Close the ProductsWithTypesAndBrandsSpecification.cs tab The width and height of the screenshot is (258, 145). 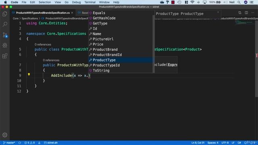click(72, 12)
